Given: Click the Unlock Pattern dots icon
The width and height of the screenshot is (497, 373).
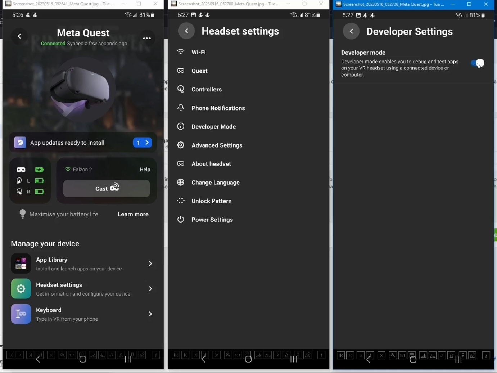Looking at the screenshot, I should 181,201.
